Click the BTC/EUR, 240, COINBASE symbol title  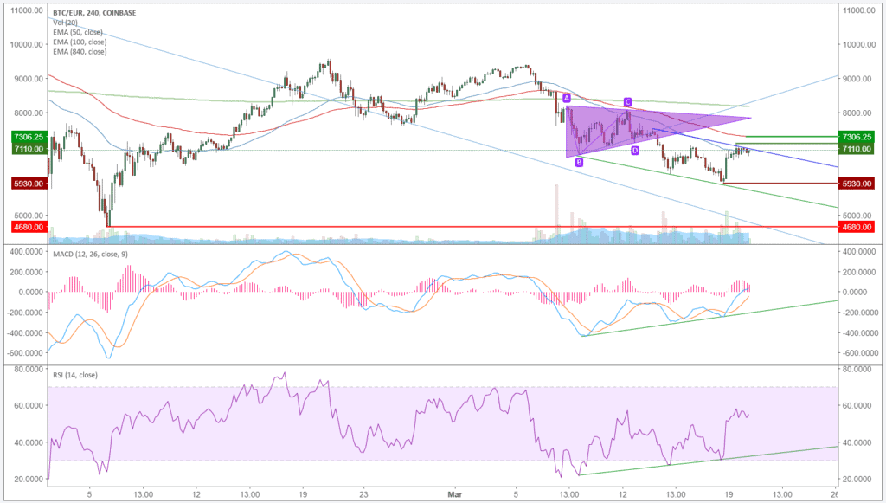[95, 11]
